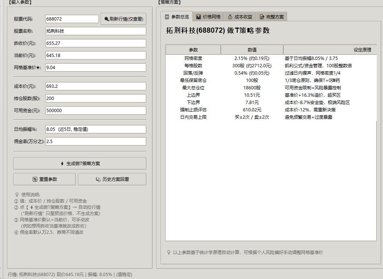383x279 pixels.
Task: Open the 价格网格 tab
Action: point(208,17)
